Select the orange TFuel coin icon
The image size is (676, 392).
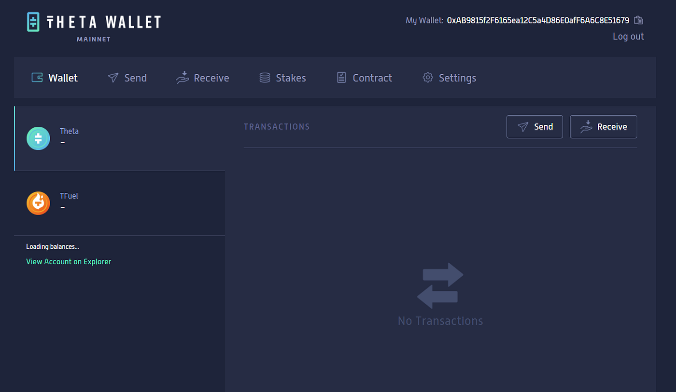[x=38, y=203]
